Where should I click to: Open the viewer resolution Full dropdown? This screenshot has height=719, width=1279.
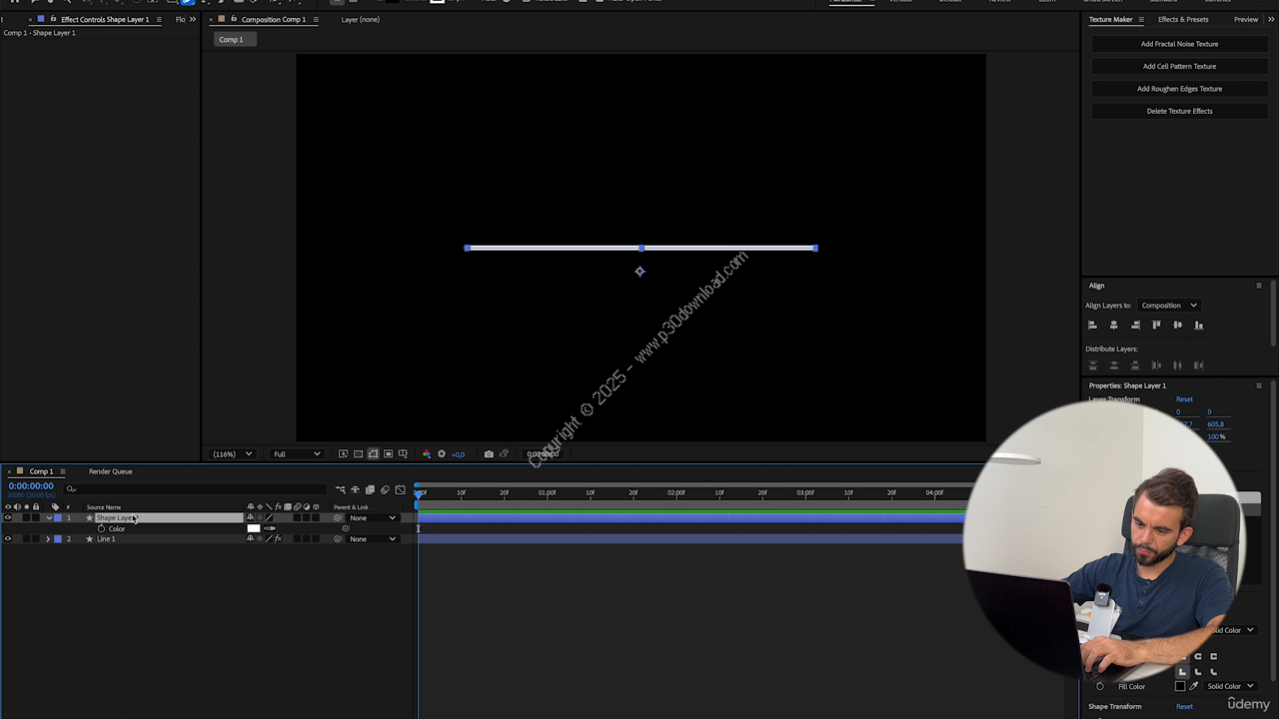pos(297,454)
